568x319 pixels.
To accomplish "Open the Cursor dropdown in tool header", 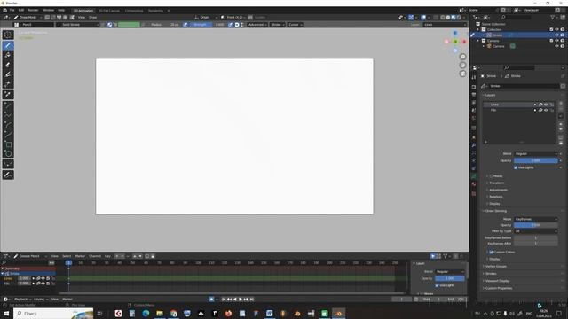I will tap(296, 25).
